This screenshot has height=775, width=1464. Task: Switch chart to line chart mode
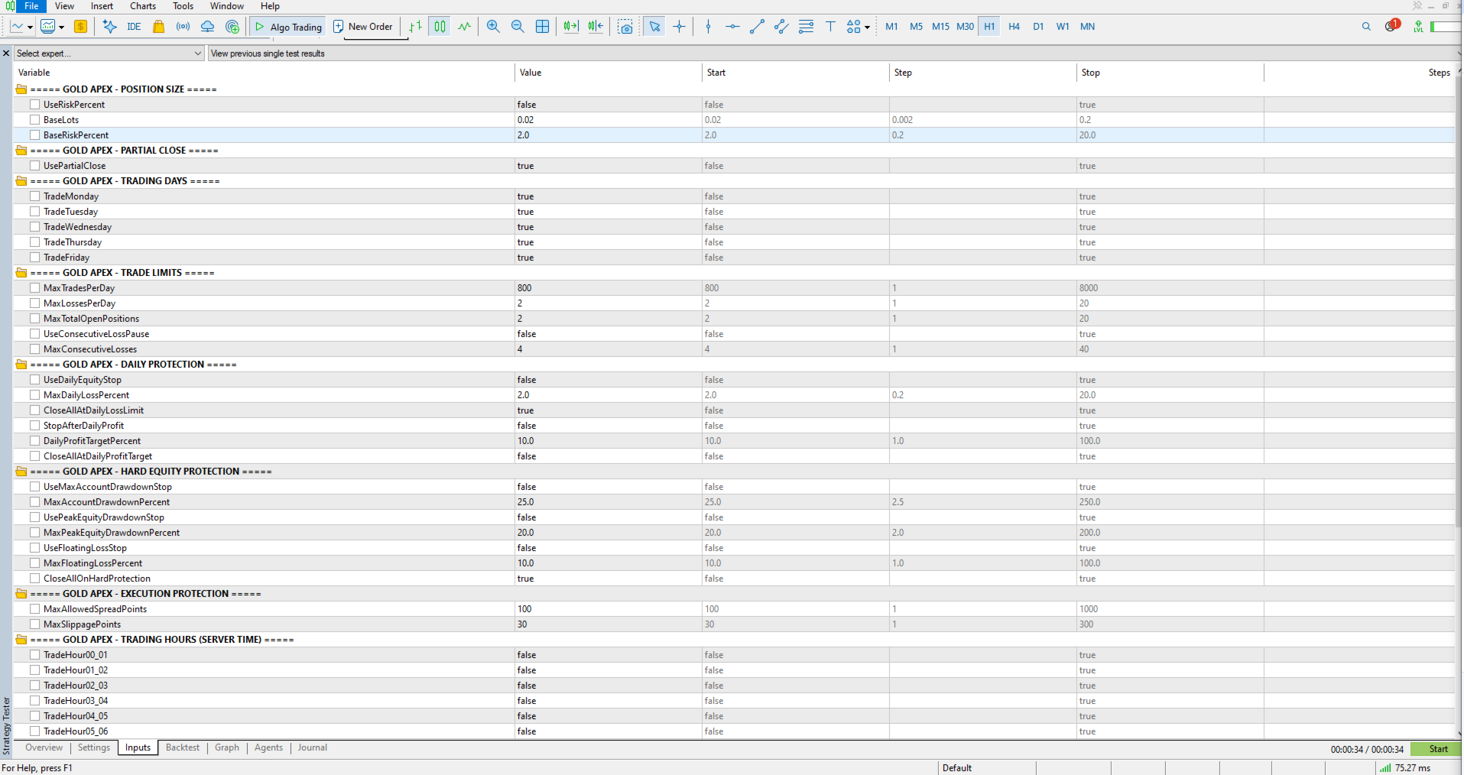[464, 27]
